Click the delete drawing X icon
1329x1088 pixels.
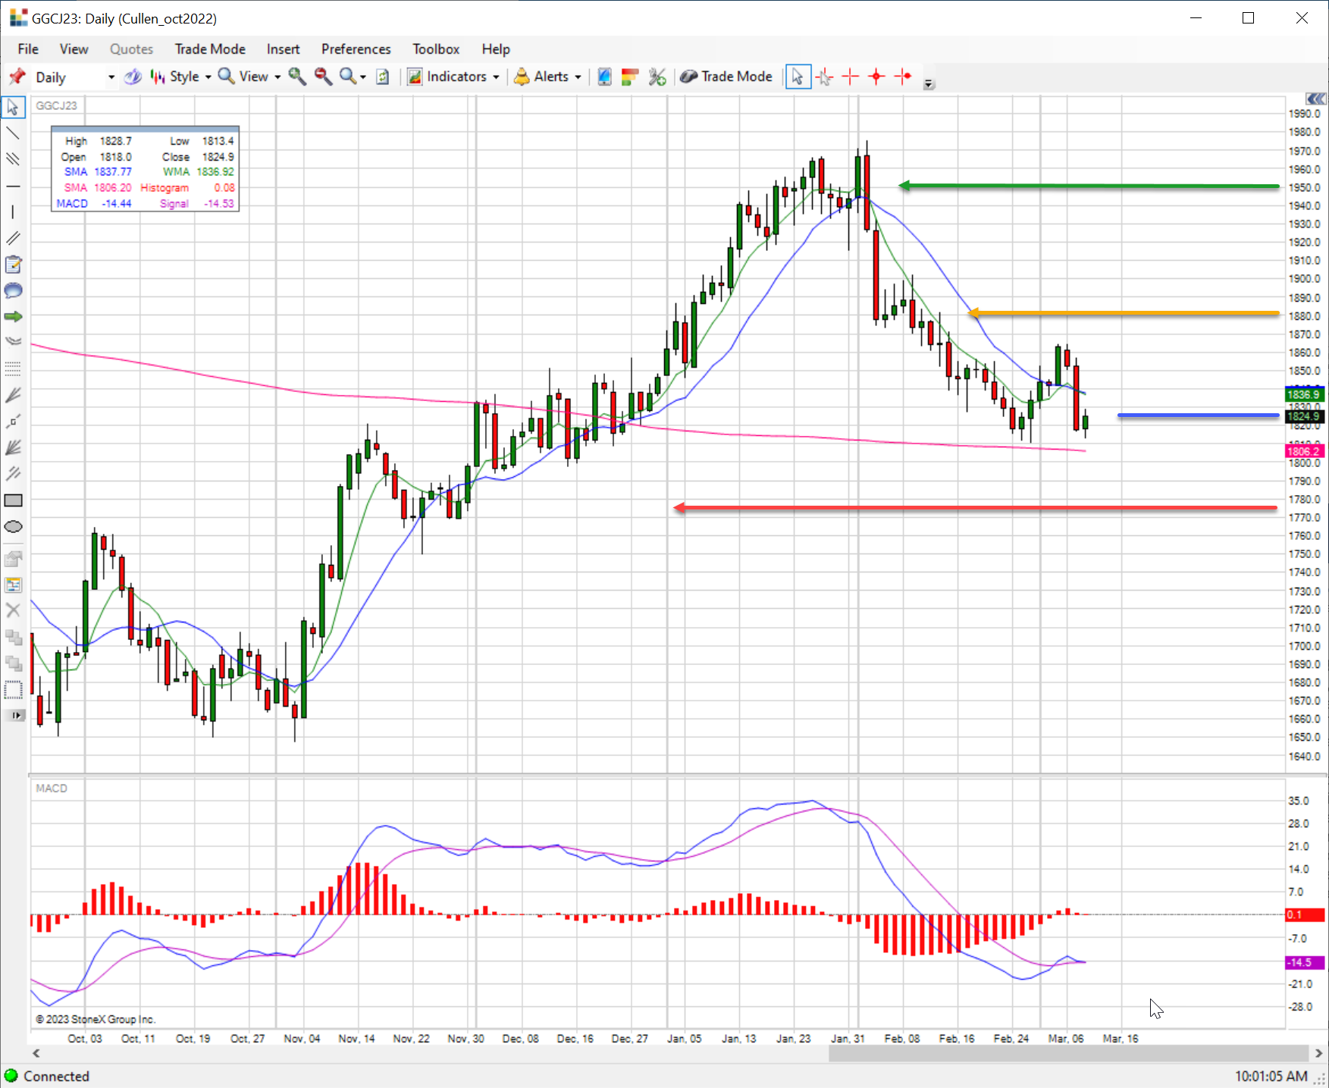[x=13, y=610]
